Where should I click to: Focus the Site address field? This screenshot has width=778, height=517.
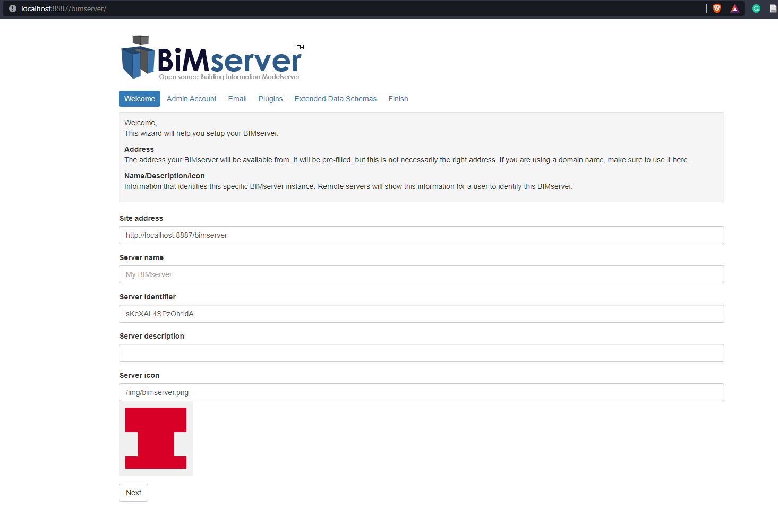(422, 235)
